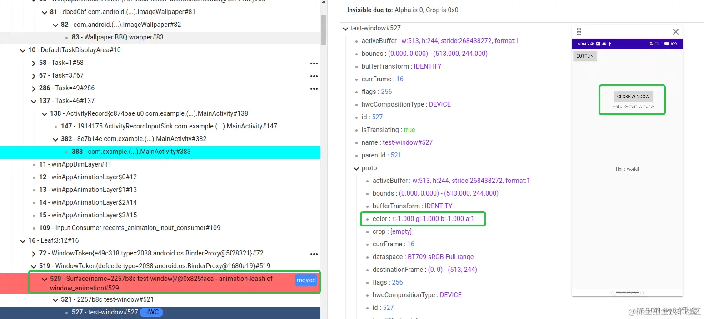Screen dimensions: 704x319
Task: Collapse the DefaultTaskDisplayArea#10 node
Action: (x=23, y=50)
